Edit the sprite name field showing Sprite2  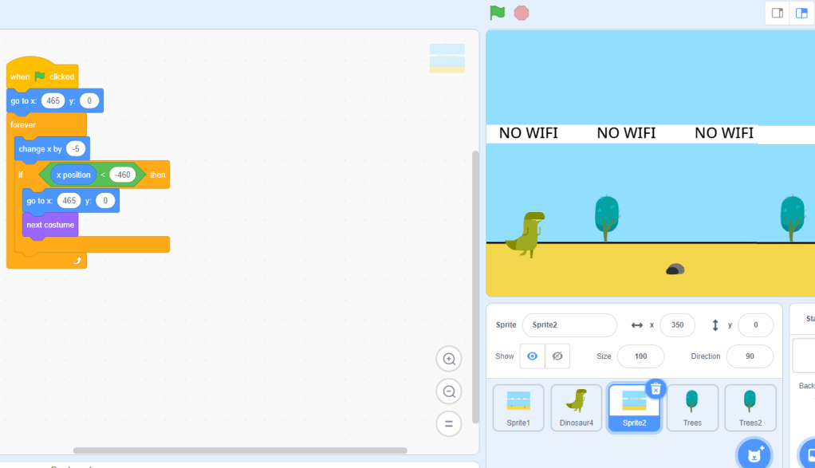(569, 325)
